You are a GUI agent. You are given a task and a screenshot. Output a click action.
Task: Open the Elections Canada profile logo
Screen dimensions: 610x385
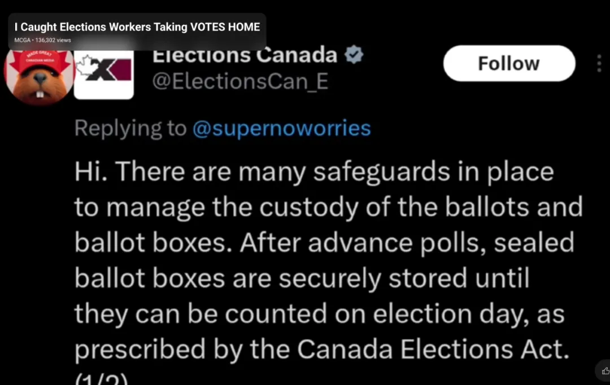tap(104, 73)
